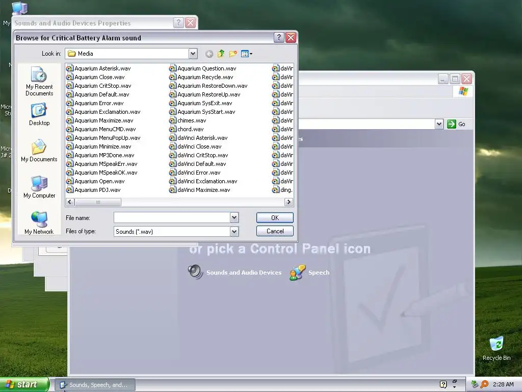Screen dimensions: 522x392
Task: Select Aquarium PDJ.wav file
Action: [94, 190]
